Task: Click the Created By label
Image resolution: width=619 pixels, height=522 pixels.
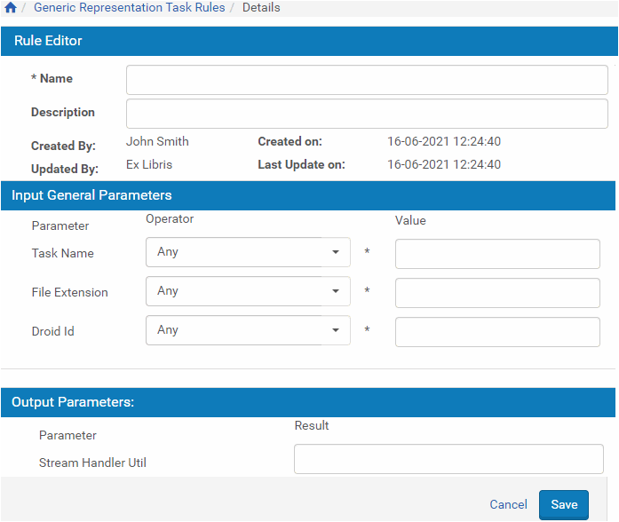Action: [63, 146]
